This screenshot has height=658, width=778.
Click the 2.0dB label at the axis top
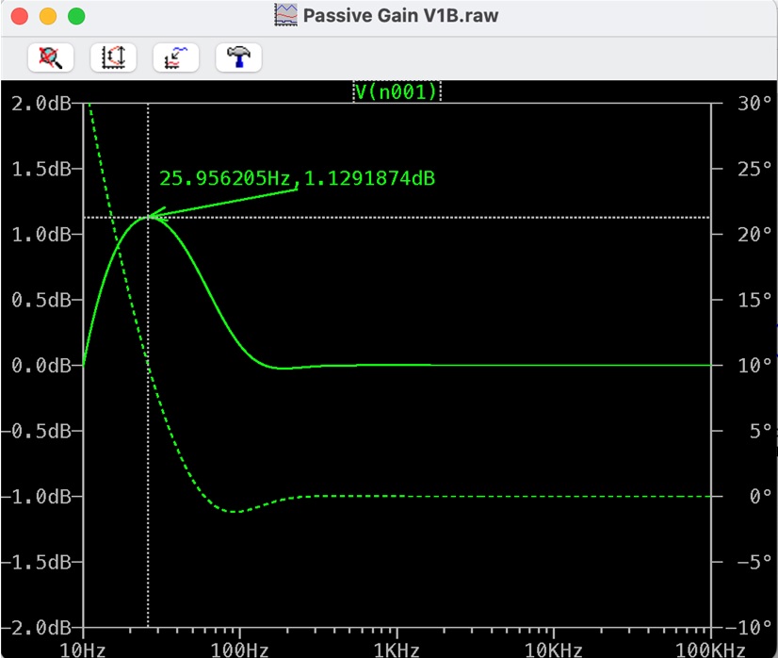(x=41, y=103)
